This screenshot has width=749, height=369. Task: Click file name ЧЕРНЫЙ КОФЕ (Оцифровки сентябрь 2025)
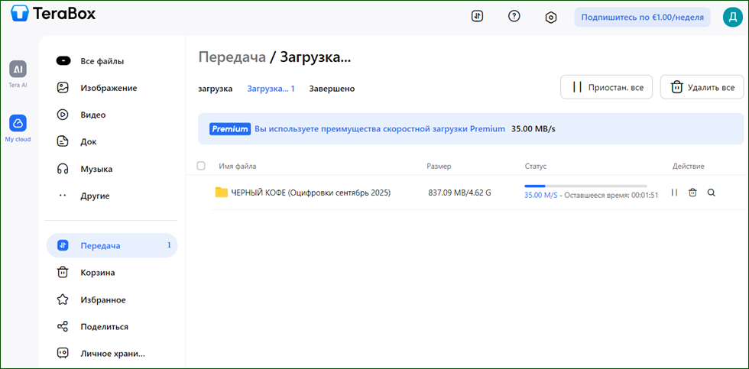(311, 193)
